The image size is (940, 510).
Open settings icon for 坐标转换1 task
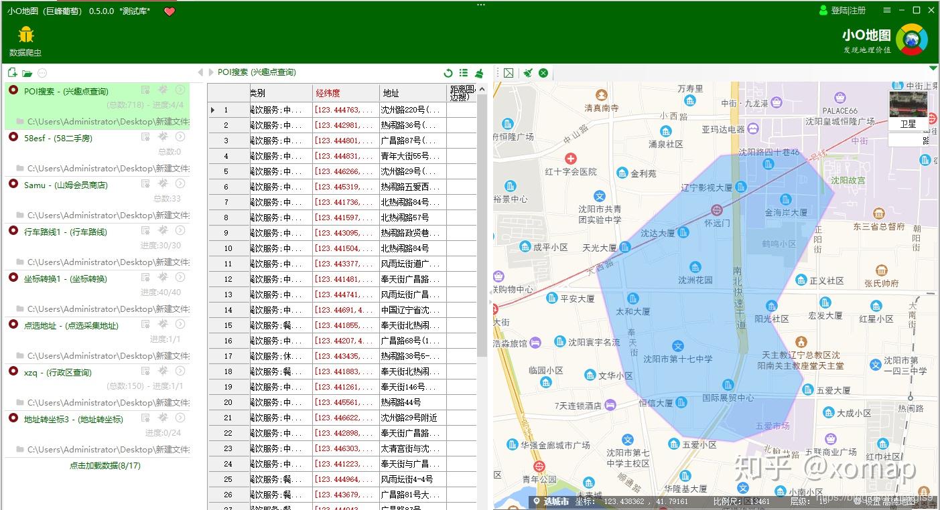(x=145, y=277)
